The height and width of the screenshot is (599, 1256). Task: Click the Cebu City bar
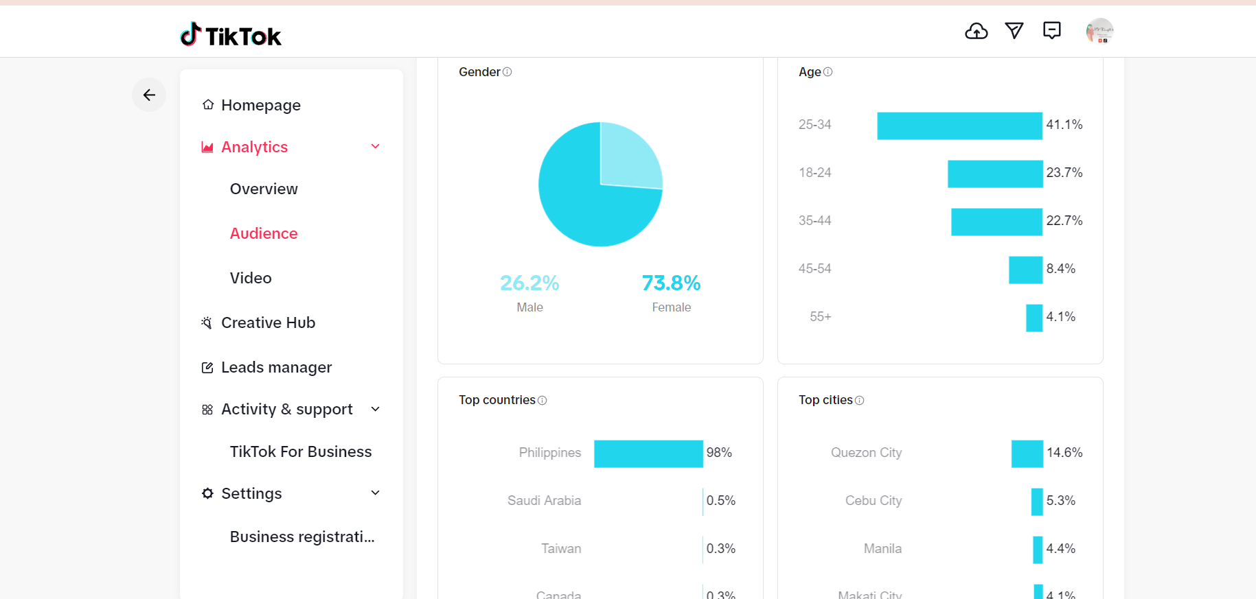(1038, 502)
